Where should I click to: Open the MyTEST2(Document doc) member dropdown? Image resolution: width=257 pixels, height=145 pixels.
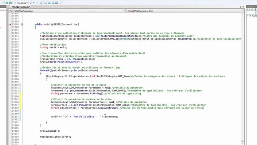tap(185, 11)
